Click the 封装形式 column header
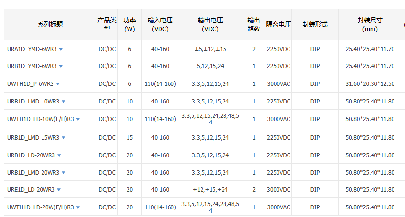This screenshot has height=217, width=405. coord(315,25)
